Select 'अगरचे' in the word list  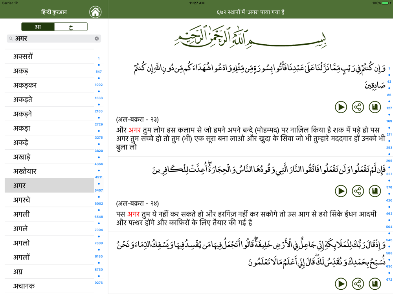pyautogui.click(x=49, y=200)
